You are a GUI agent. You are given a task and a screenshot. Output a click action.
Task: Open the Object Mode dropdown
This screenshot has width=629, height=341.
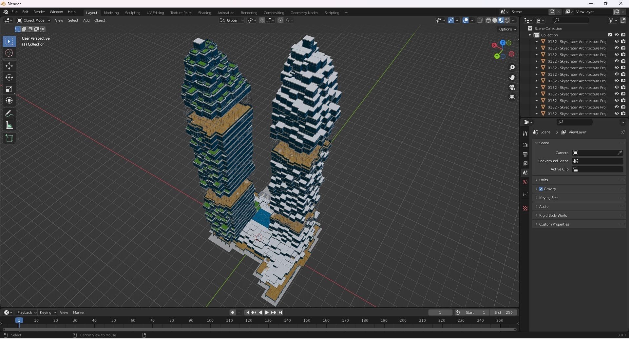pyautogui.click(x=33, y=20)
